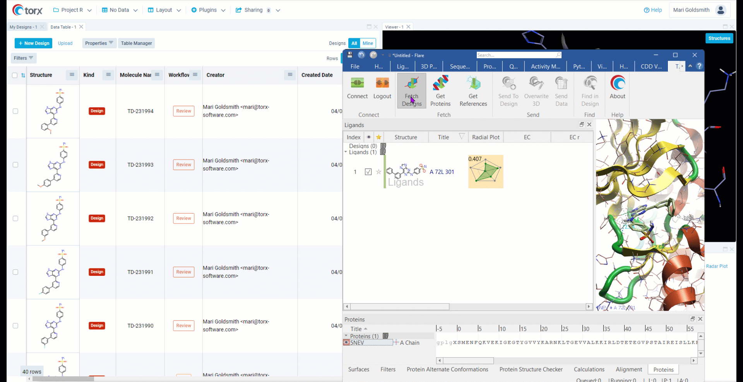The height and width of the screenshot is (382, 743).
Task: Open the Properties dropdown button
Action: [x=99, y=43]
